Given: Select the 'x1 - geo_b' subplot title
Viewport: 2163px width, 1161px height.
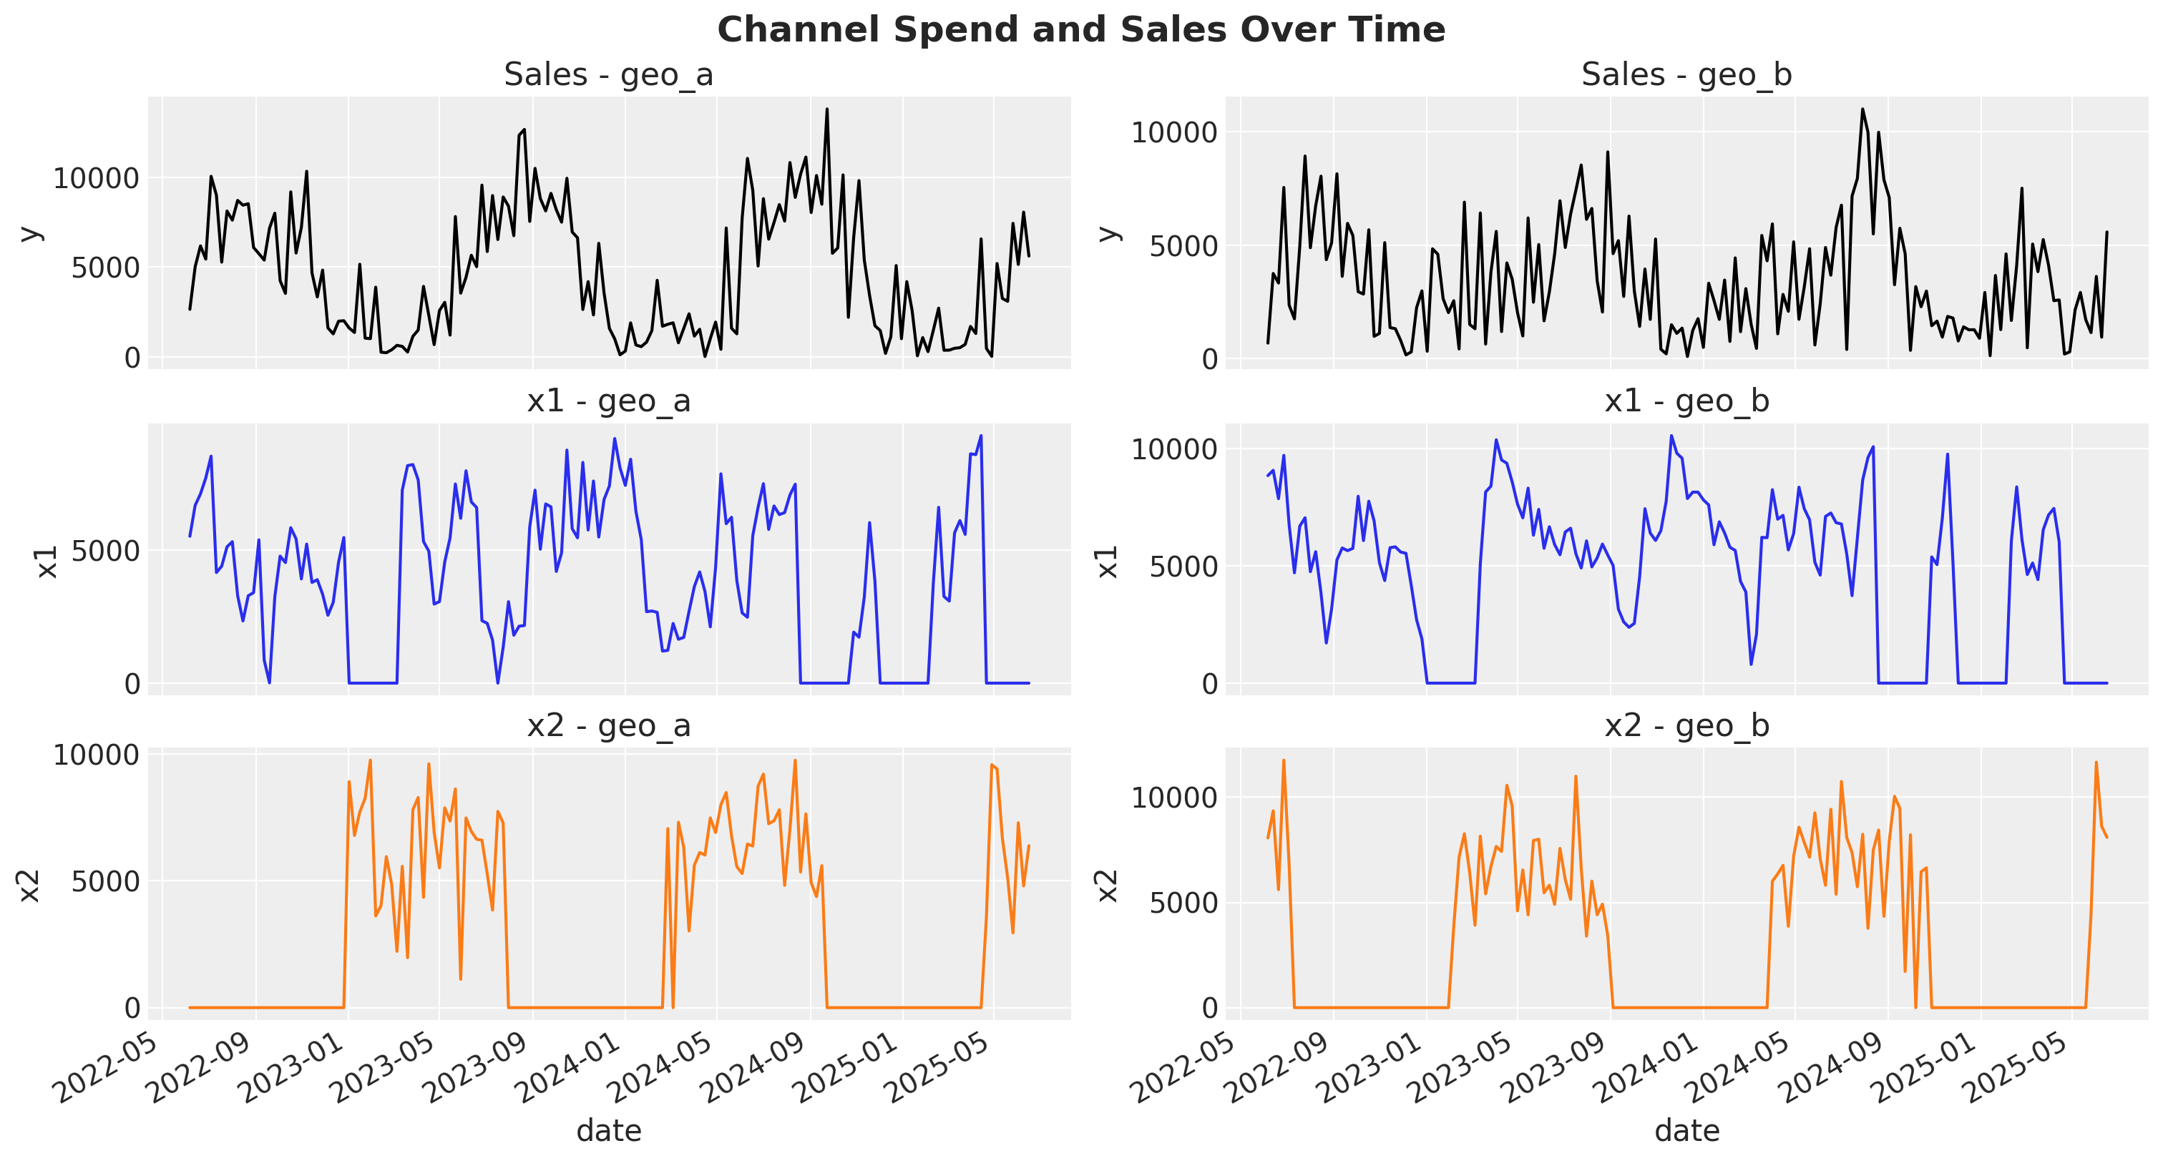Looking at the screenshot, I should [x=1686, y=401].
